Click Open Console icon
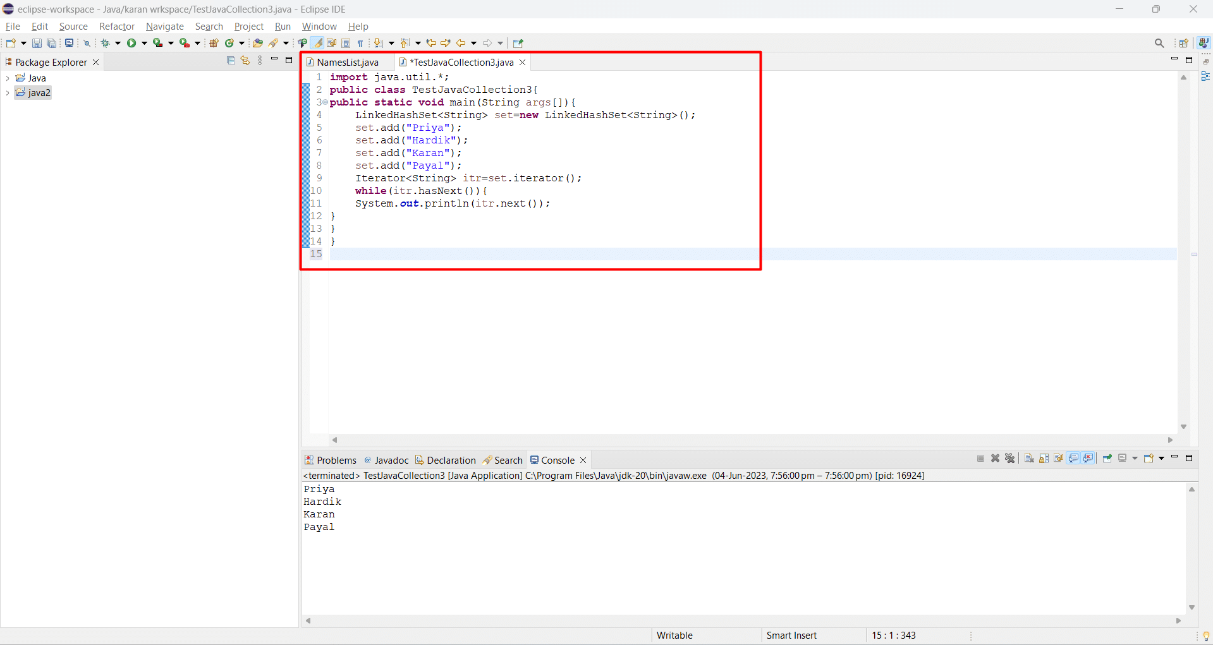This screenshot has width=1213, height=645. [1149, 458]
